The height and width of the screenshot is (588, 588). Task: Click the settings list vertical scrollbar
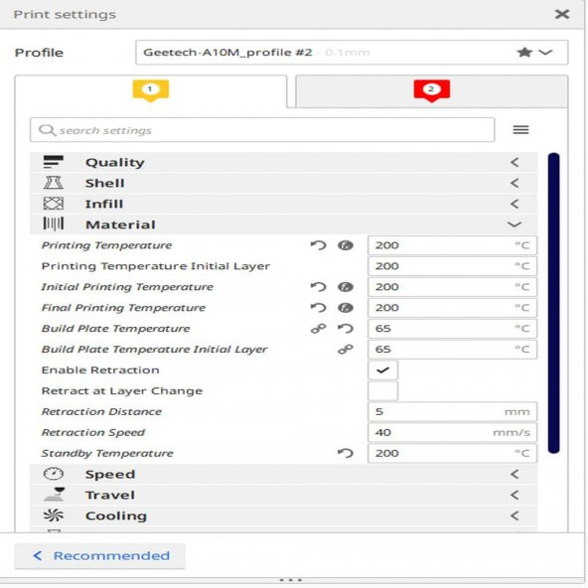click(553, 303)
